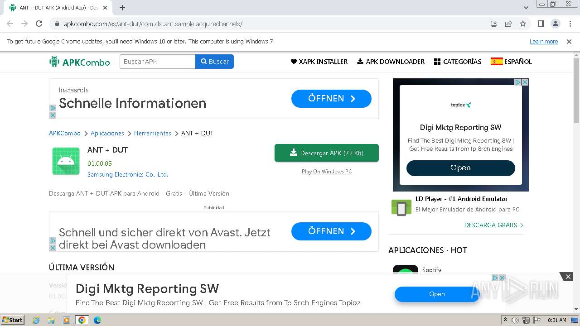Open ad choices icon on the topioz sidebar ad

click(x=518, y=82)
